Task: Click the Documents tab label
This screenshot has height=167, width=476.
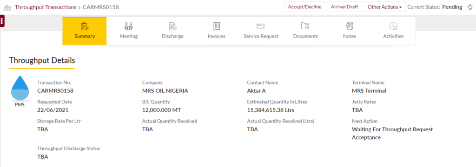Action: pyautogui.click(x=305, y=36)
